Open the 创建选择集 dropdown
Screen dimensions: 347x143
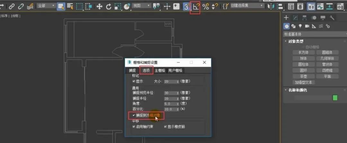click(247, 5)
